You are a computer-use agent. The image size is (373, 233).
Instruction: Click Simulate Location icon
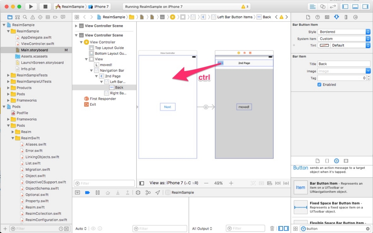[157, 192]
